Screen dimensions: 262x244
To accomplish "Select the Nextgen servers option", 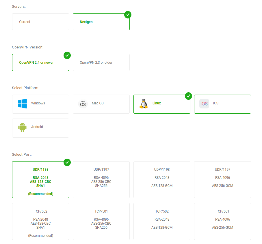I will pos(101,22).
